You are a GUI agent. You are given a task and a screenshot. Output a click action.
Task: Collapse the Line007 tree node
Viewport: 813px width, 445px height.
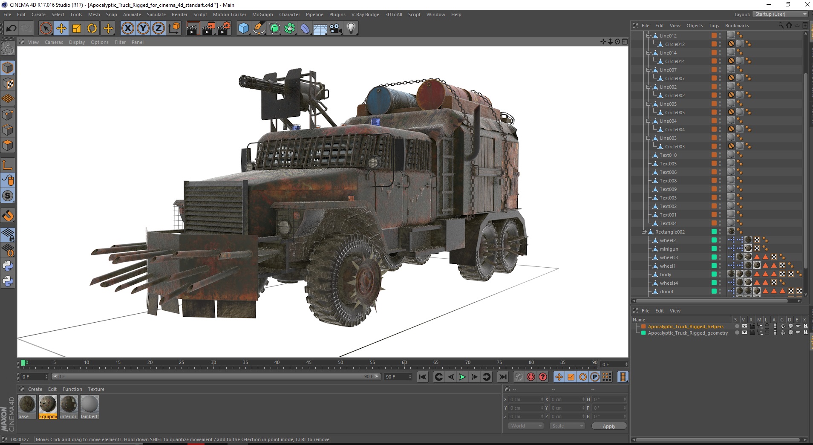coord(649,70)
